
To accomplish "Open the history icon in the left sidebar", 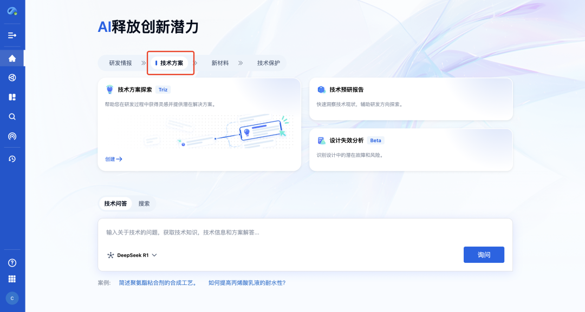I will (x=12, y=158).
